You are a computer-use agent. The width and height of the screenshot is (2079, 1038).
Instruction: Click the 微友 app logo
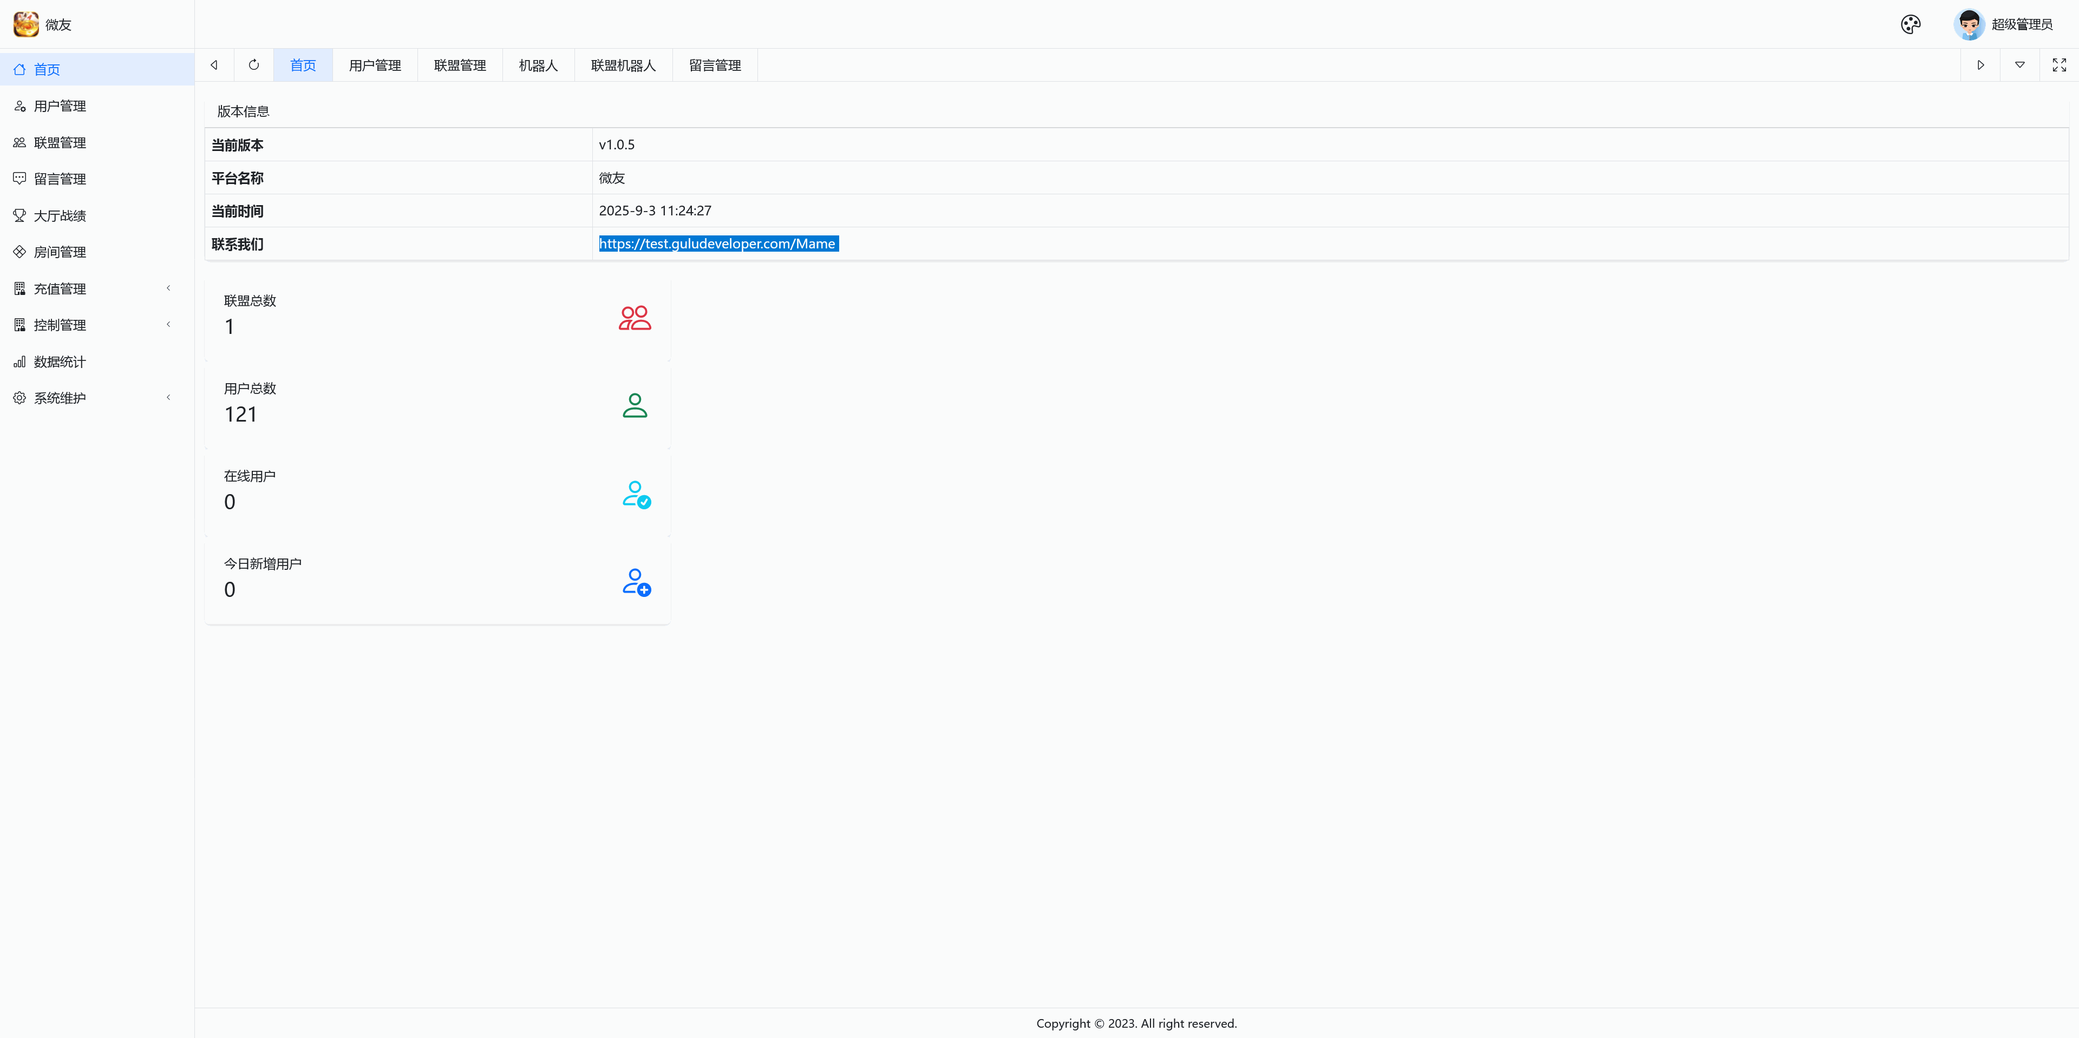26,24
